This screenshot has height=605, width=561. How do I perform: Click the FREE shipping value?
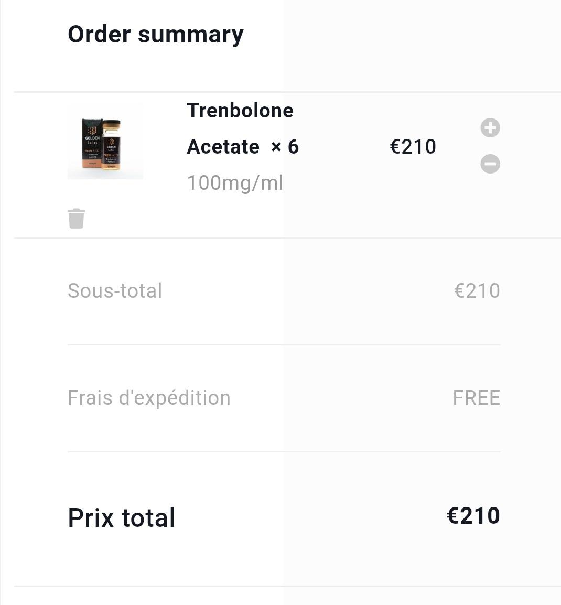click(476, 398)
